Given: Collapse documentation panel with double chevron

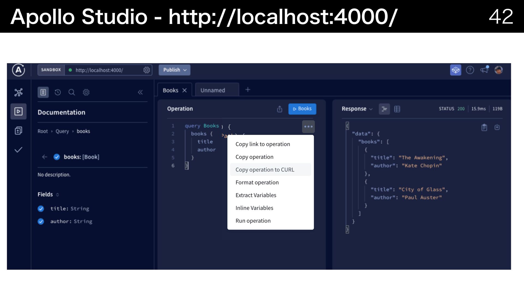Looking at the screenshot, I should coord(140,92).
